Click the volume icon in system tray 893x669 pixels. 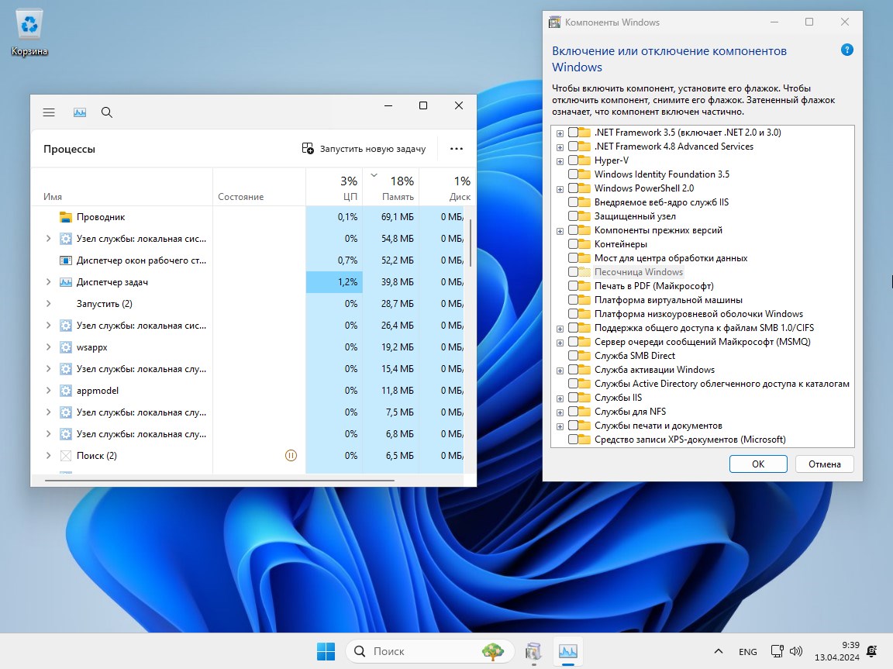pyautogui.click(x=796, y=651)
